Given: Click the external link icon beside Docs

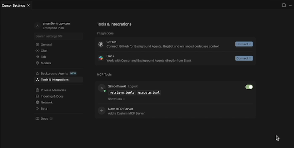Looking at the screenshot, I should tap(51, 119).
